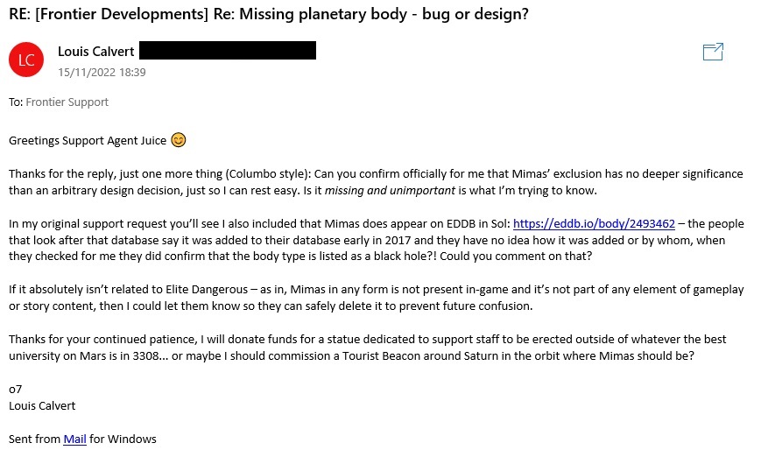Click the 'black hole' sentence text
768x457 pixels.
tap(300, 257)
